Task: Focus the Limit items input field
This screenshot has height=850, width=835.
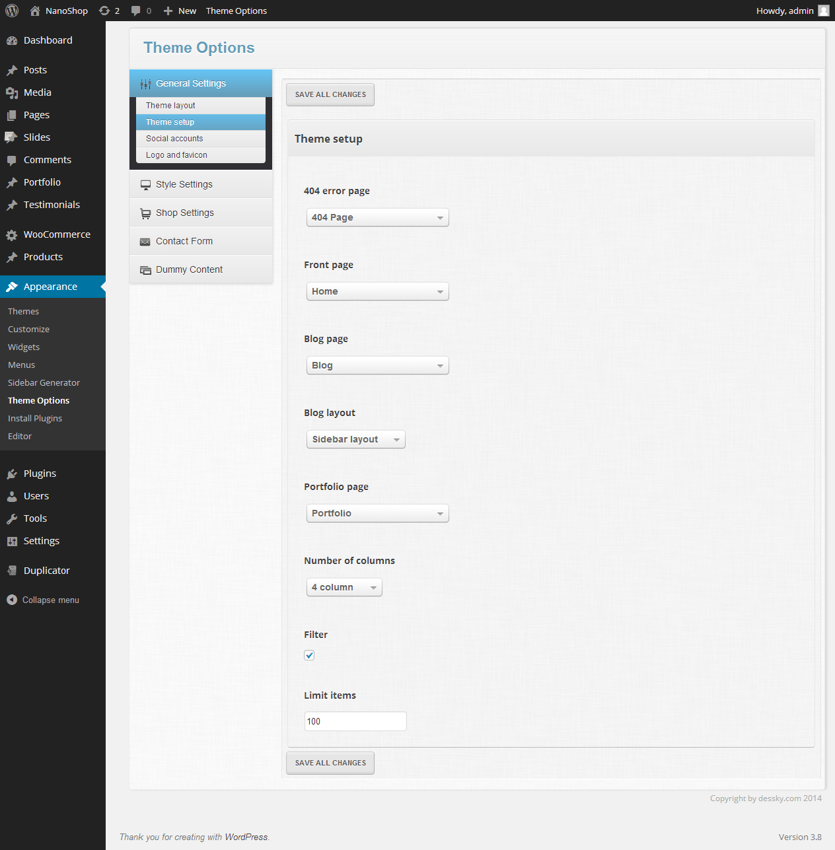Action: (x=355, y=721)
